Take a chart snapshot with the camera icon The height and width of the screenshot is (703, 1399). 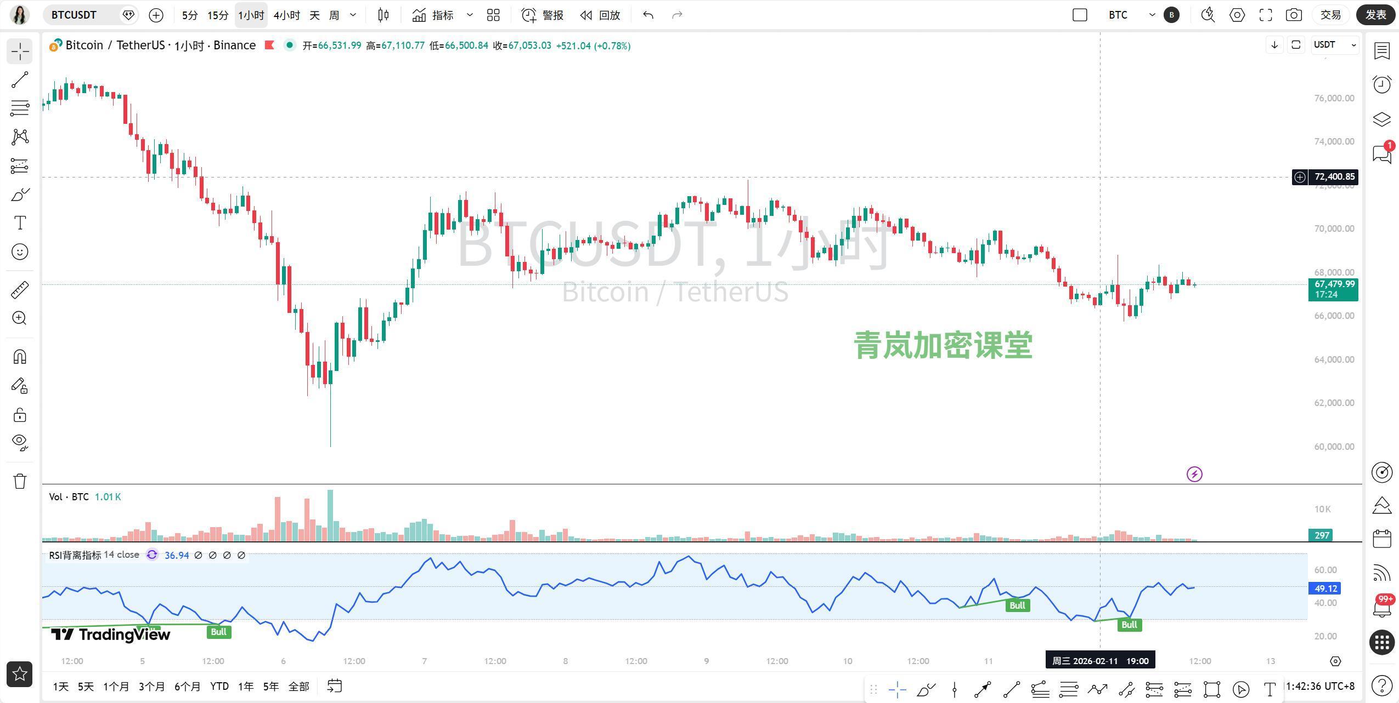pos(1294,15)
